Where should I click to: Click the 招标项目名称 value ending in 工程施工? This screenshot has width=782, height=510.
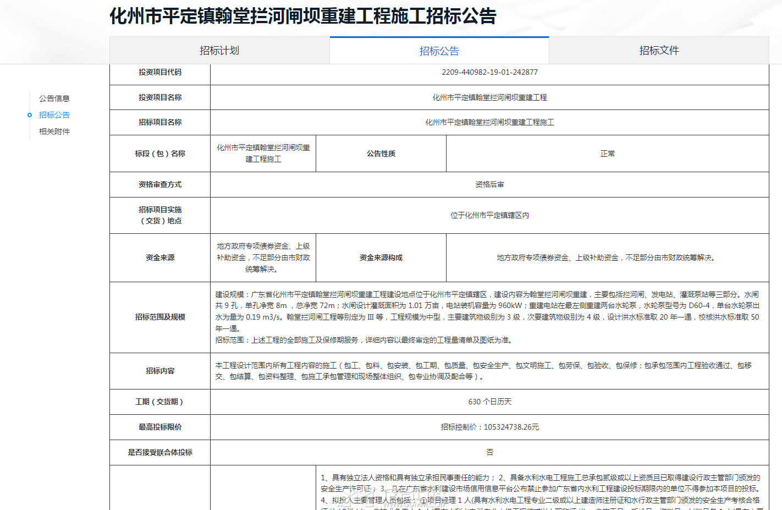pyautogui.click(x=489, y=122)
